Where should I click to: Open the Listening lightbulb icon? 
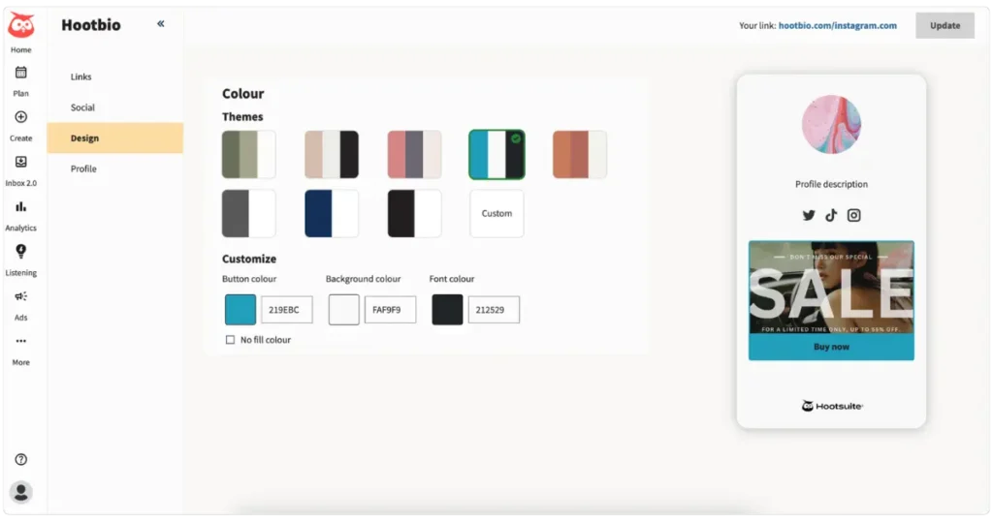20,252
